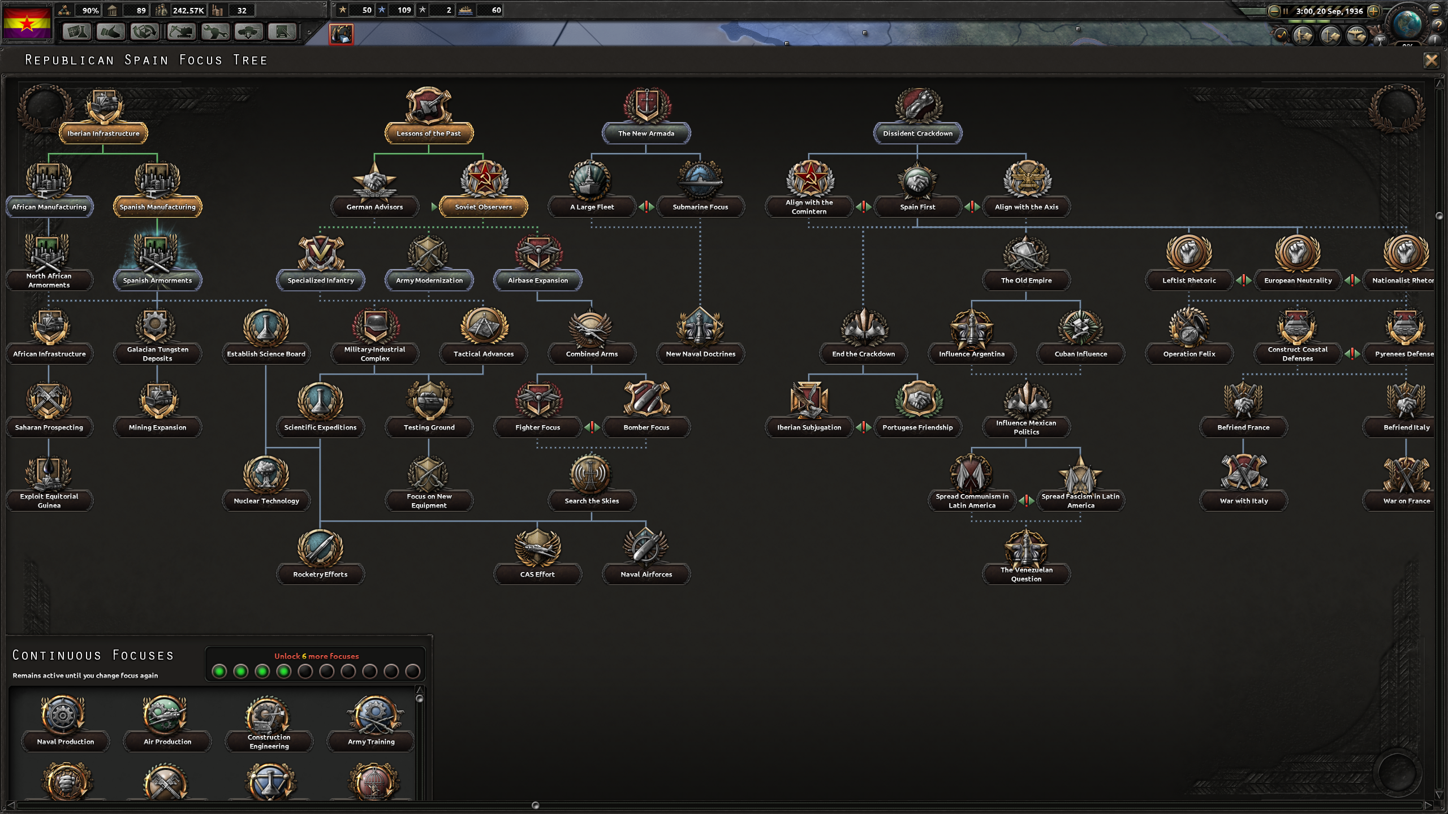Select the Spain First focus

pos(917,189)
